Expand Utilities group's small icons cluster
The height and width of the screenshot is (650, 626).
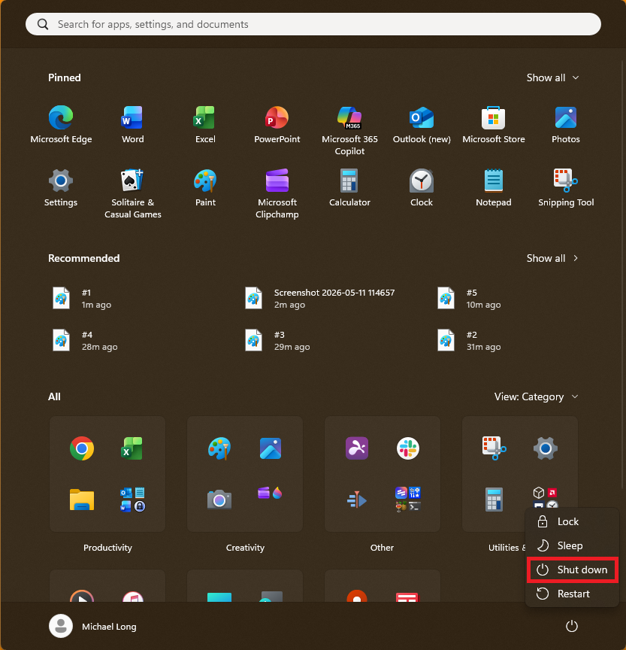click(546, 497)
